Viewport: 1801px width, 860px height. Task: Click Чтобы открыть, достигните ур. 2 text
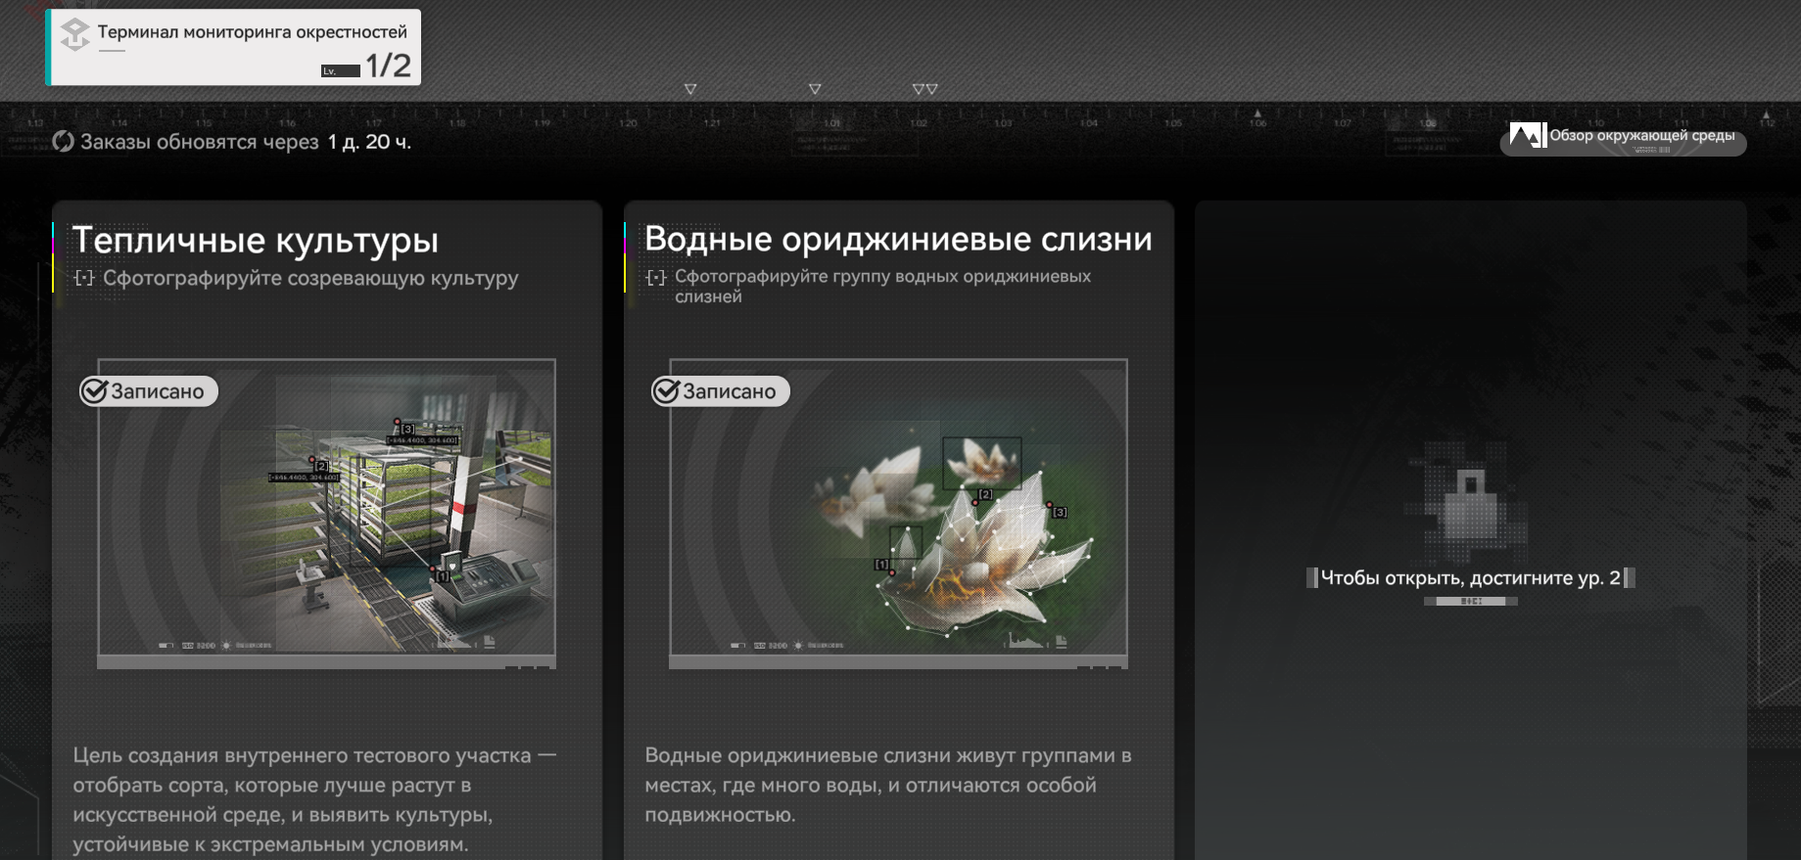coord(1471,578)
